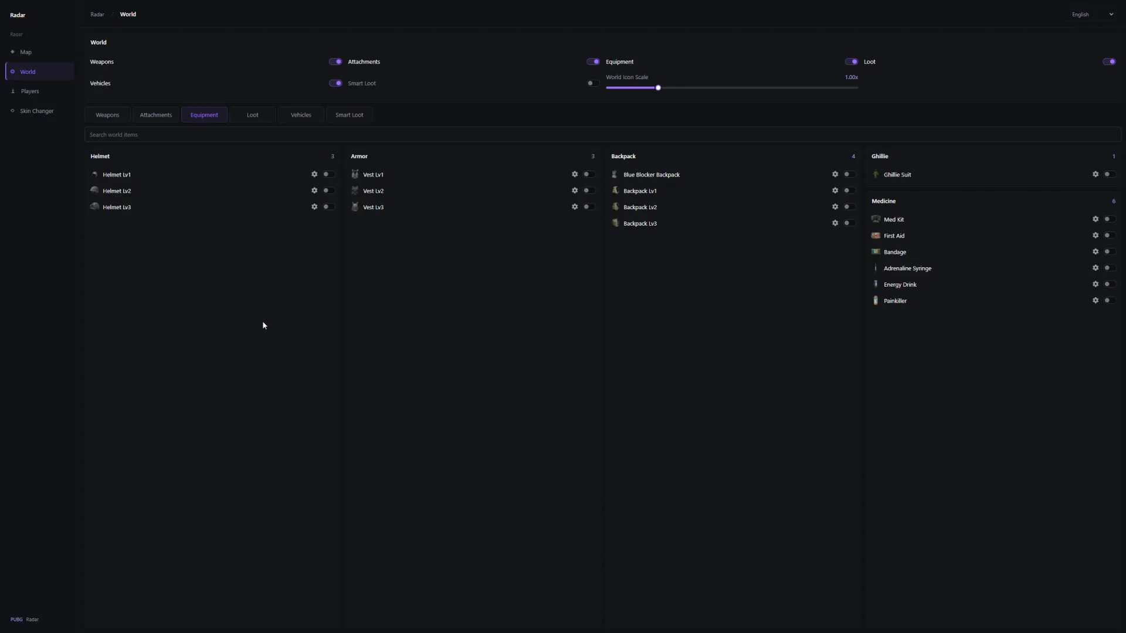This screenshot has height=633, width=1126.
Task: Click gear icon next to Painkiller
Action: click(1096, 301)
